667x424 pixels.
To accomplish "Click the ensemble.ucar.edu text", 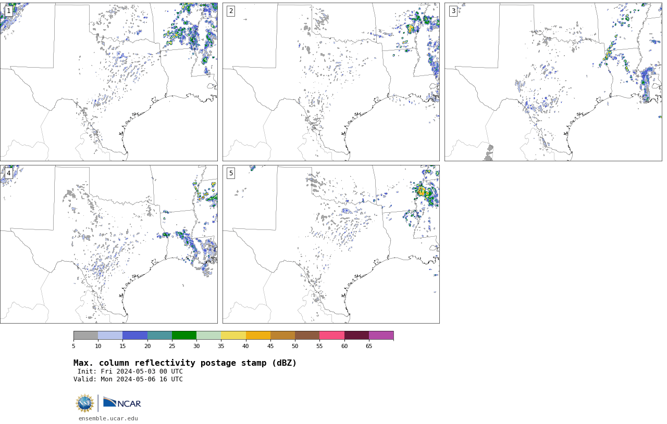I will point(108,418).
